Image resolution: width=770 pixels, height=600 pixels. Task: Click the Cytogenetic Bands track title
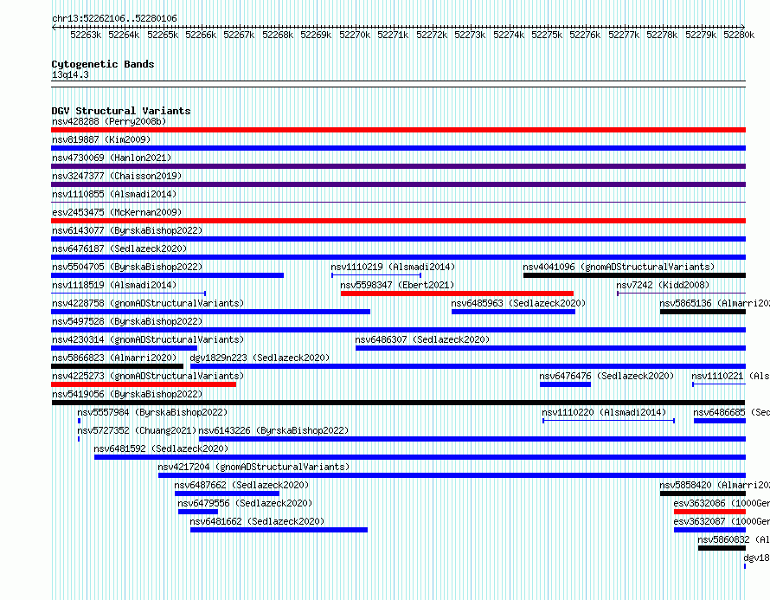click(103, 64)
